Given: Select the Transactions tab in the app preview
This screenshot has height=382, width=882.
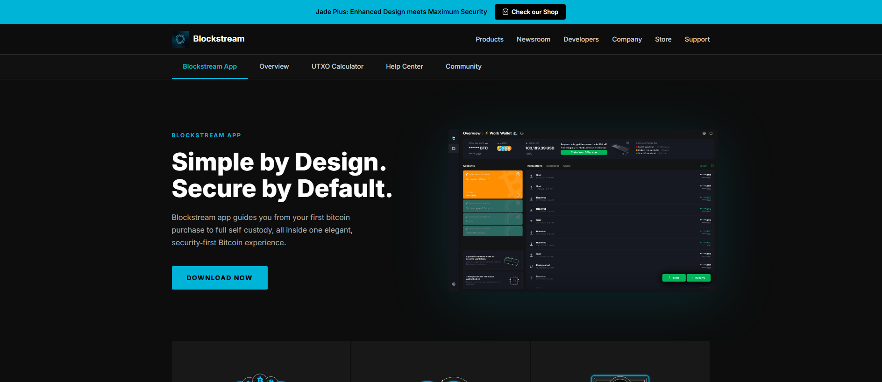Looking at the screenshot, I should [x=534, y=166].
